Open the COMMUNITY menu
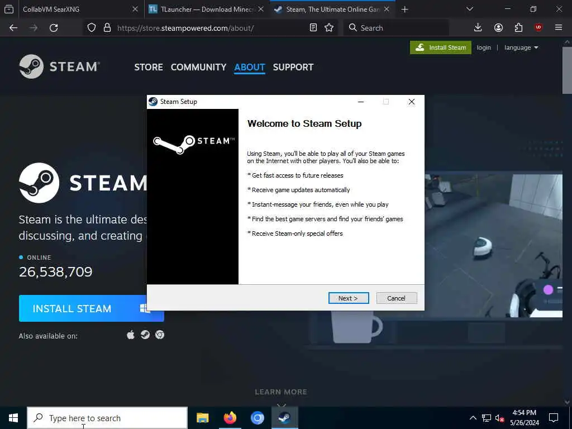The width and height of the screenshot is (572, 429). pos(198,67)
